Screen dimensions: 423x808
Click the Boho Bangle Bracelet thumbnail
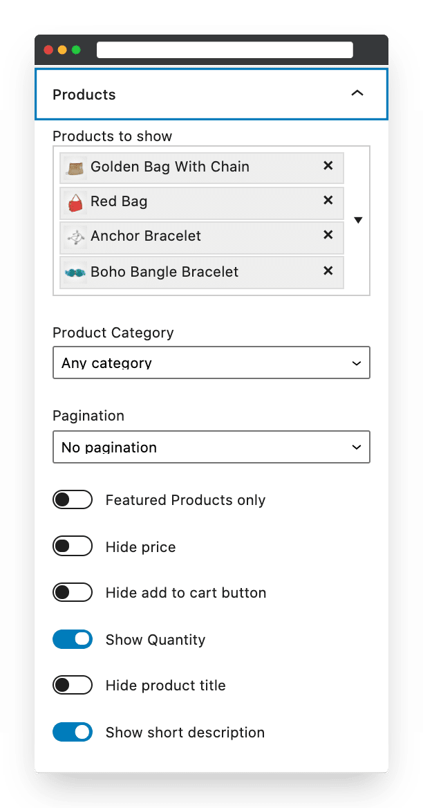click(75, 273)
